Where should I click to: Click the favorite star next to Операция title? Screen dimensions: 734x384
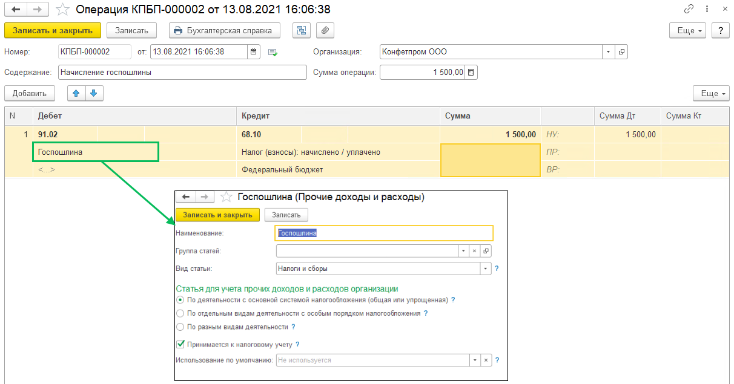[62, 10]
